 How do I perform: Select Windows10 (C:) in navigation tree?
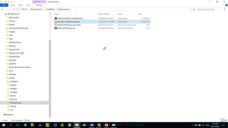click(x=14, y=14)
